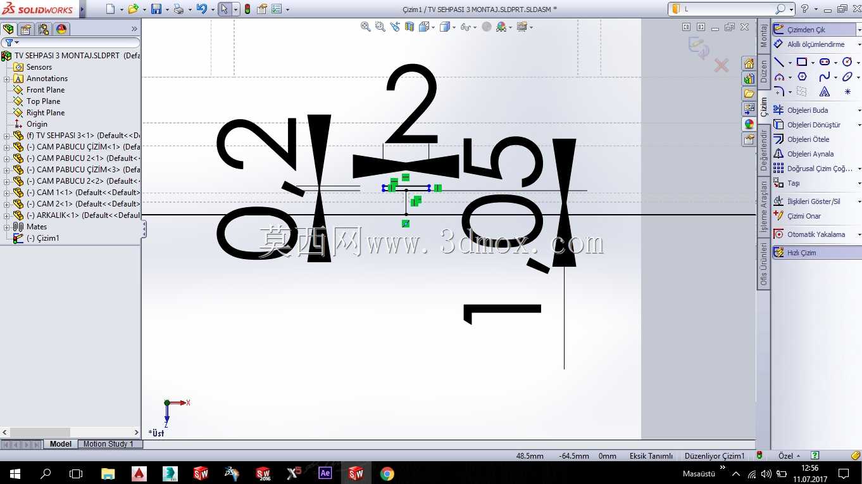Click the Zoom to Fit icon
Image resolution: width=862 pixels, height=484 pixels.
tap(365, 27)
